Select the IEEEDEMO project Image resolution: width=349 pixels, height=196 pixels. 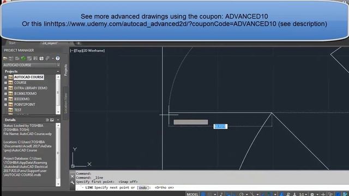[22, 99]
